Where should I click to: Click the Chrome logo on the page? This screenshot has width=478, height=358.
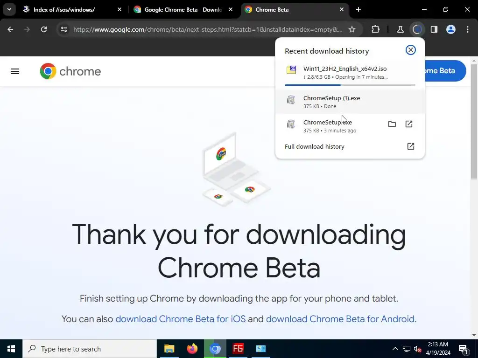[70, 71]
